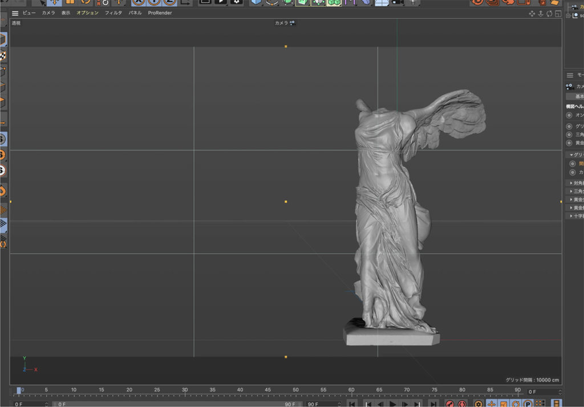Open the ビュー menu
584x407 pixels.
(x=29, y=13)
